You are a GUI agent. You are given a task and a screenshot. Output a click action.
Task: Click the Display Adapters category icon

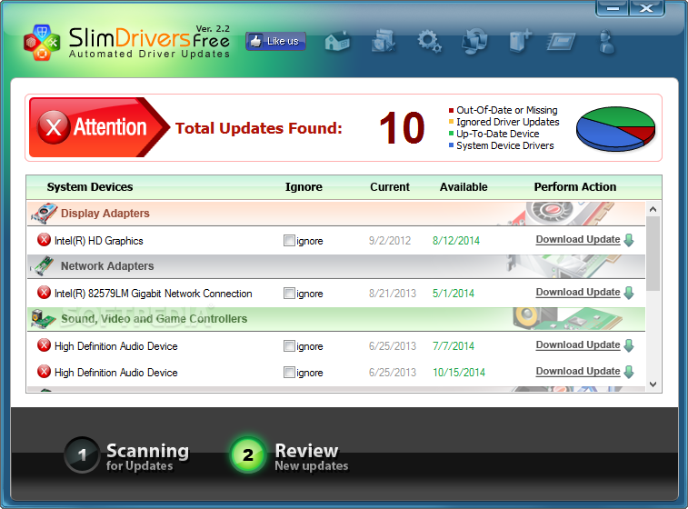click(44, 214)
